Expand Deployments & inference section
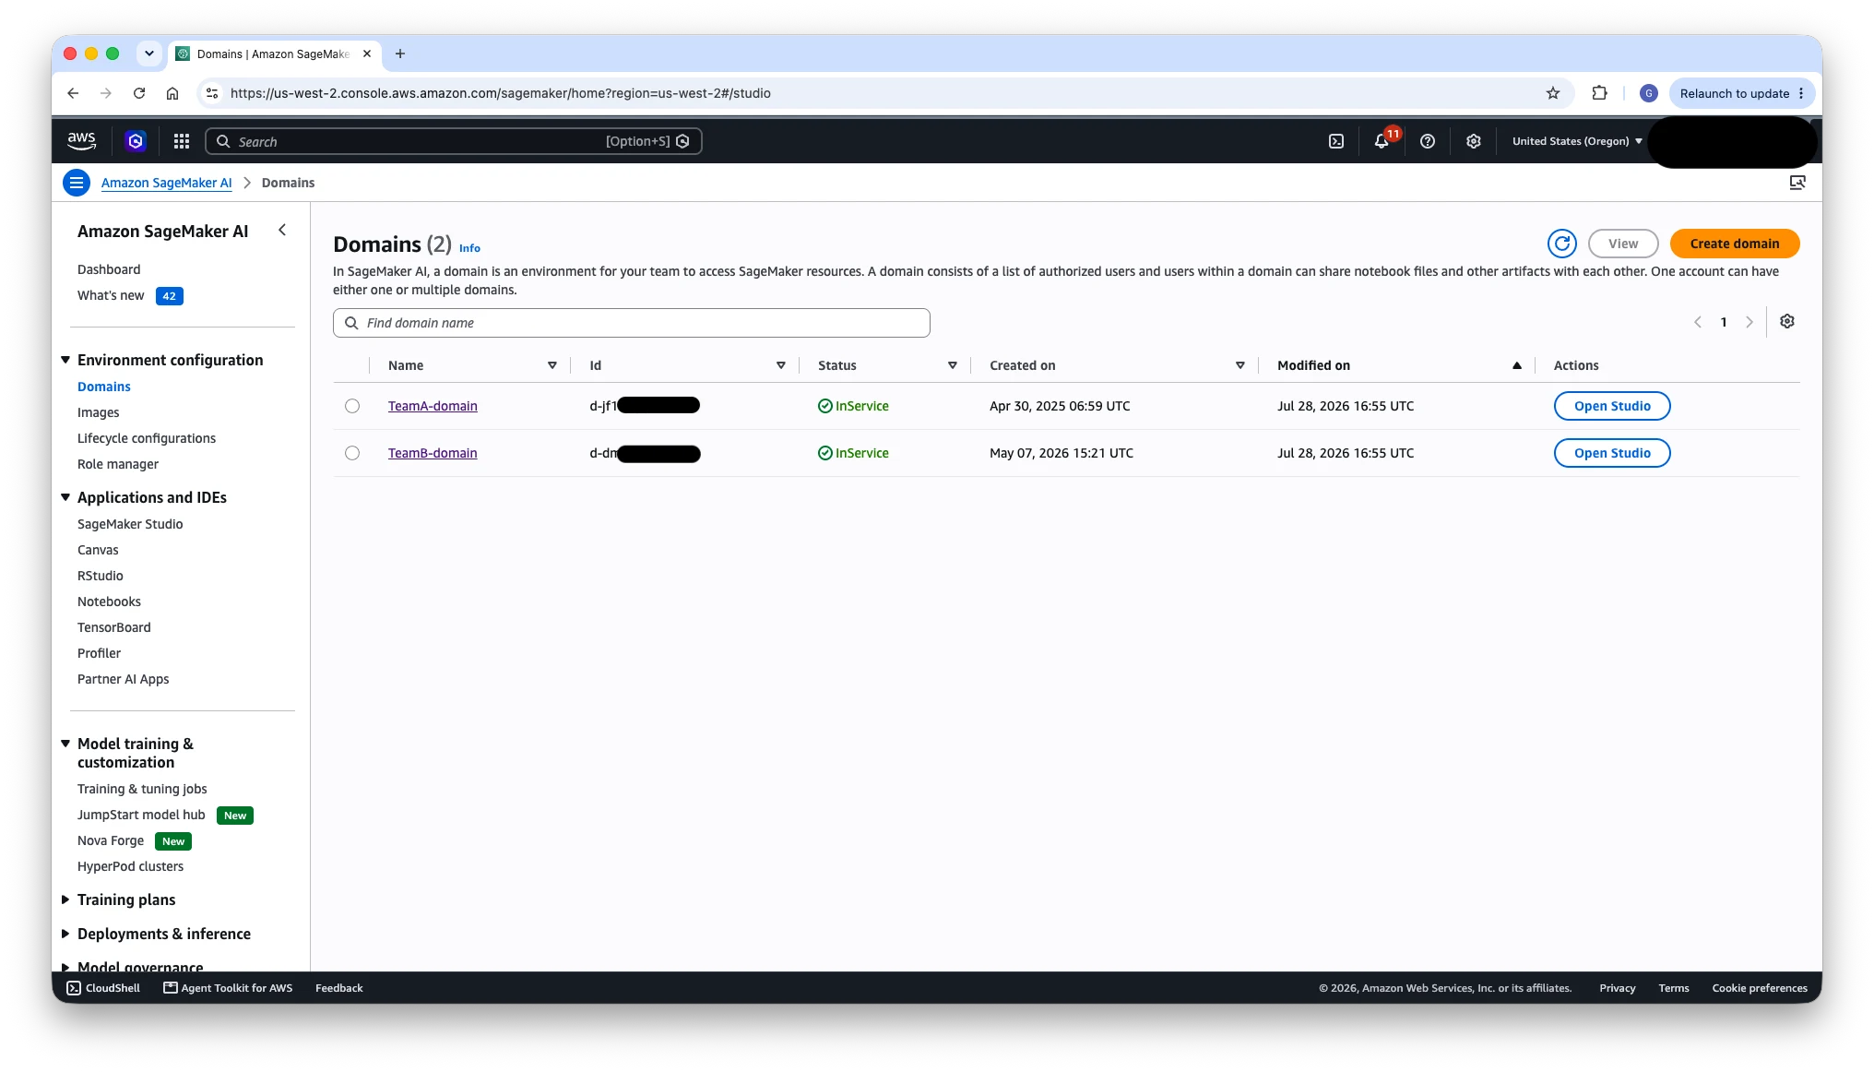 pyautogui.click(x=65, y=934)
